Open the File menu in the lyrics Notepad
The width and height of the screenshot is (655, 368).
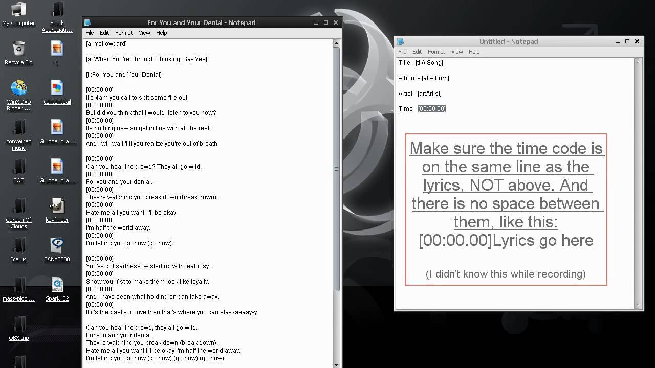point(90,32)
